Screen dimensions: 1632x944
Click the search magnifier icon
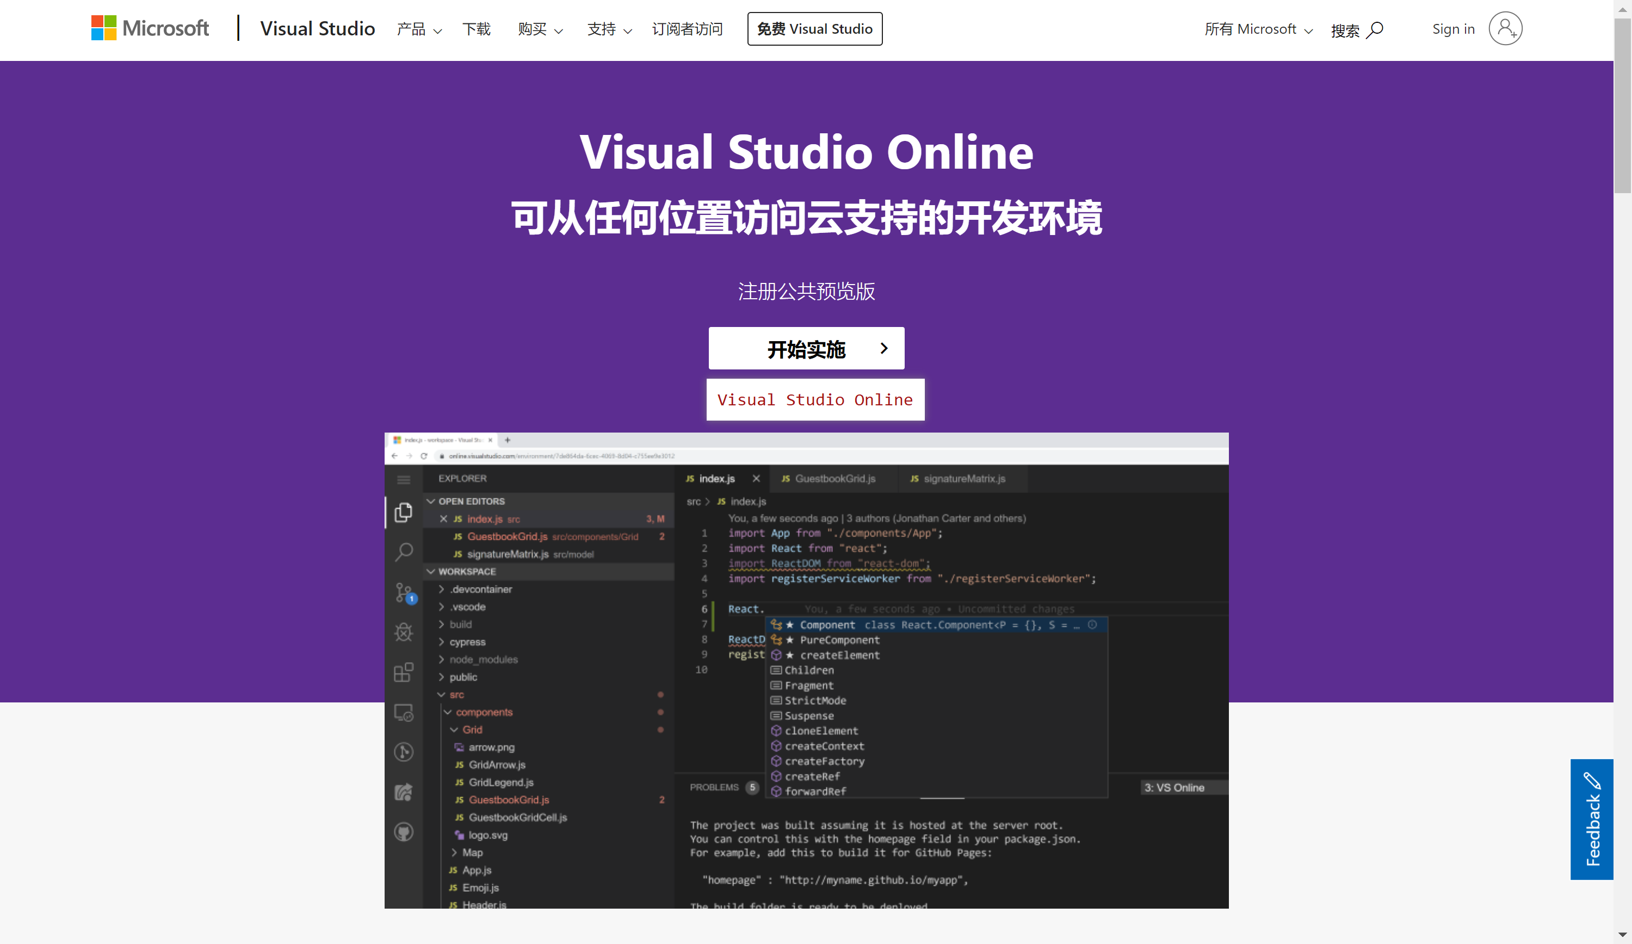coord(1375,30)
